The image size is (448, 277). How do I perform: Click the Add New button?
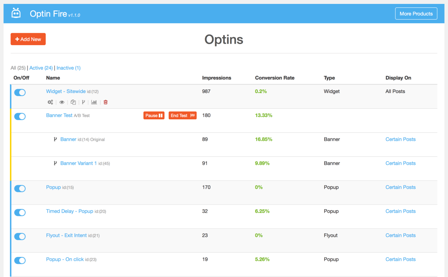pos(28,39)
